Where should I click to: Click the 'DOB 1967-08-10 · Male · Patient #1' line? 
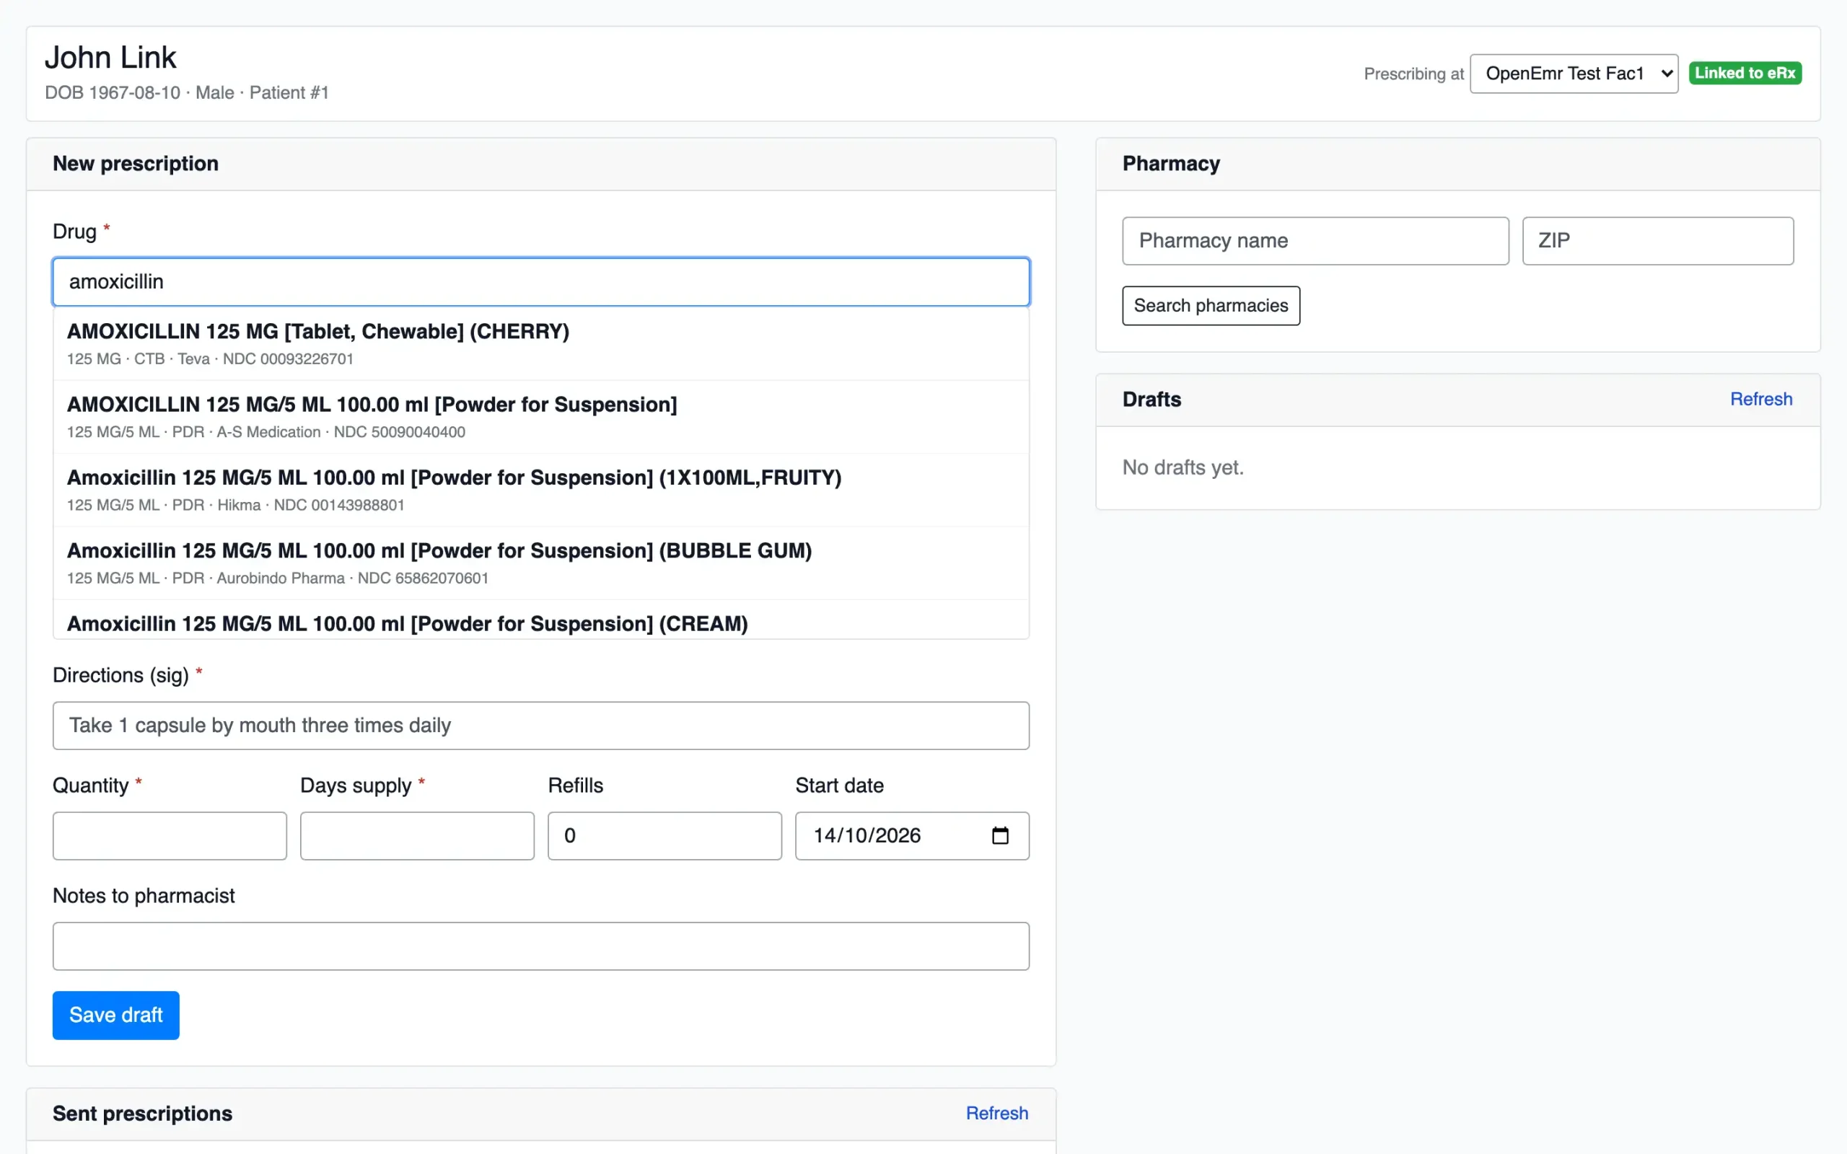pyautogui.click(x=187, y=92)
